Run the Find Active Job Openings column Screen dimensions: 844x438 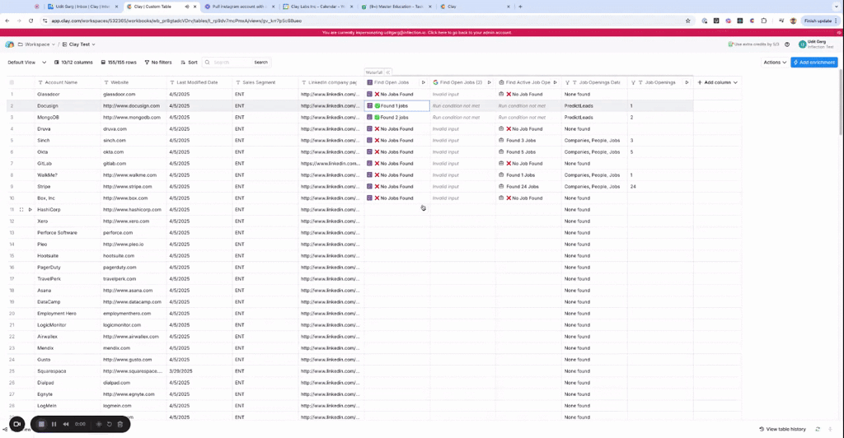click(556, 82)
